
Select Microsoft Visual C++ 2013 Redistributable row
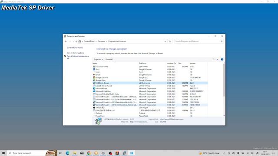150,102
